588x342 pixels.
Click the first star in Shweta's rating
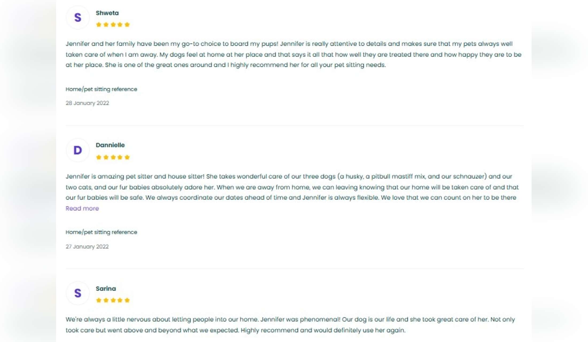(x=99, y=25)
